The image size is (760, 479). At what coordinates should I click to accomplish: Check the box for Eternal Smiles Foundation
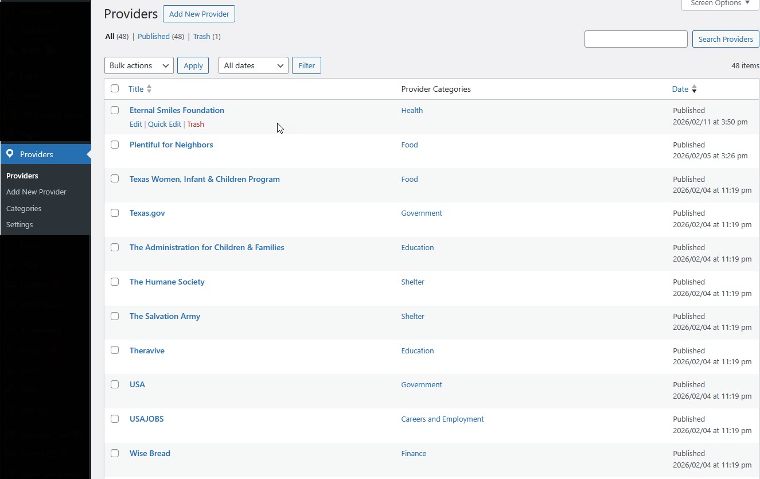click(x=115, y=110)
